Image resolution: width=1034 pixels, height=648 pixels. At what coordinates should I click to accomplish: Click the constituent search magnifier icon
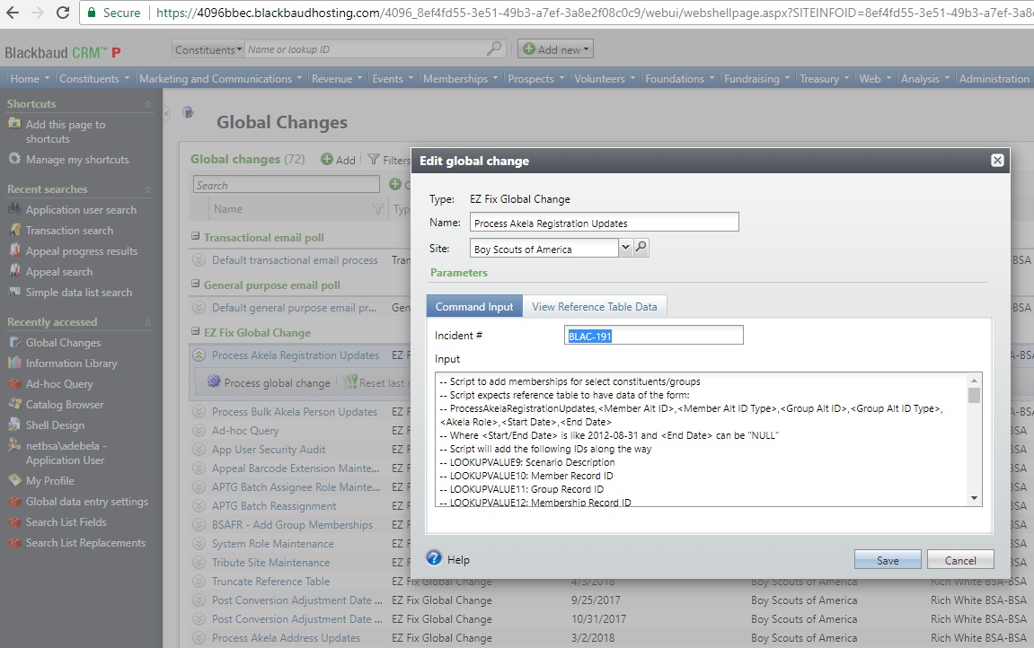(x=495, y=49)
